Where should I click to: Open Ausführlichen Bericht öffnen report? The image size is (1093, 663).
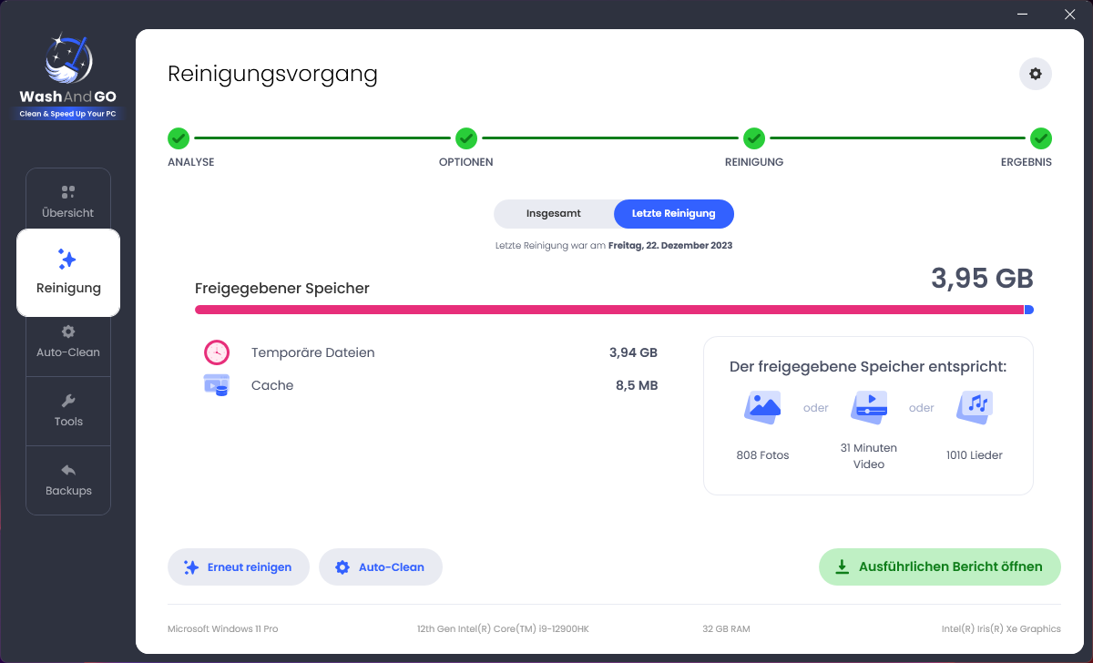(x=940, y=566)
